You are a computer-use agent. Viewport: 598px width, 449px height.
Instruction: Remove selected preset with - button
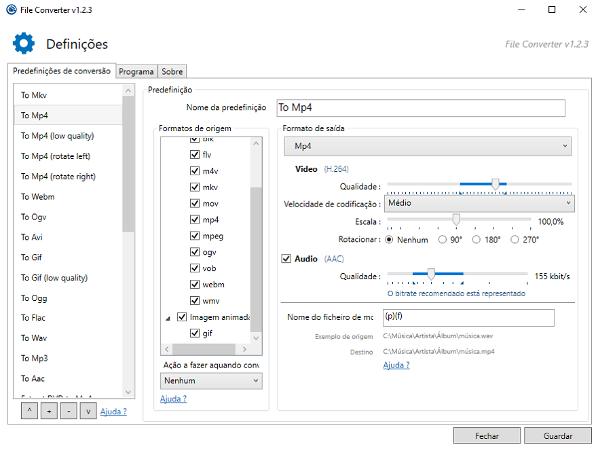(x=69, y=411)
